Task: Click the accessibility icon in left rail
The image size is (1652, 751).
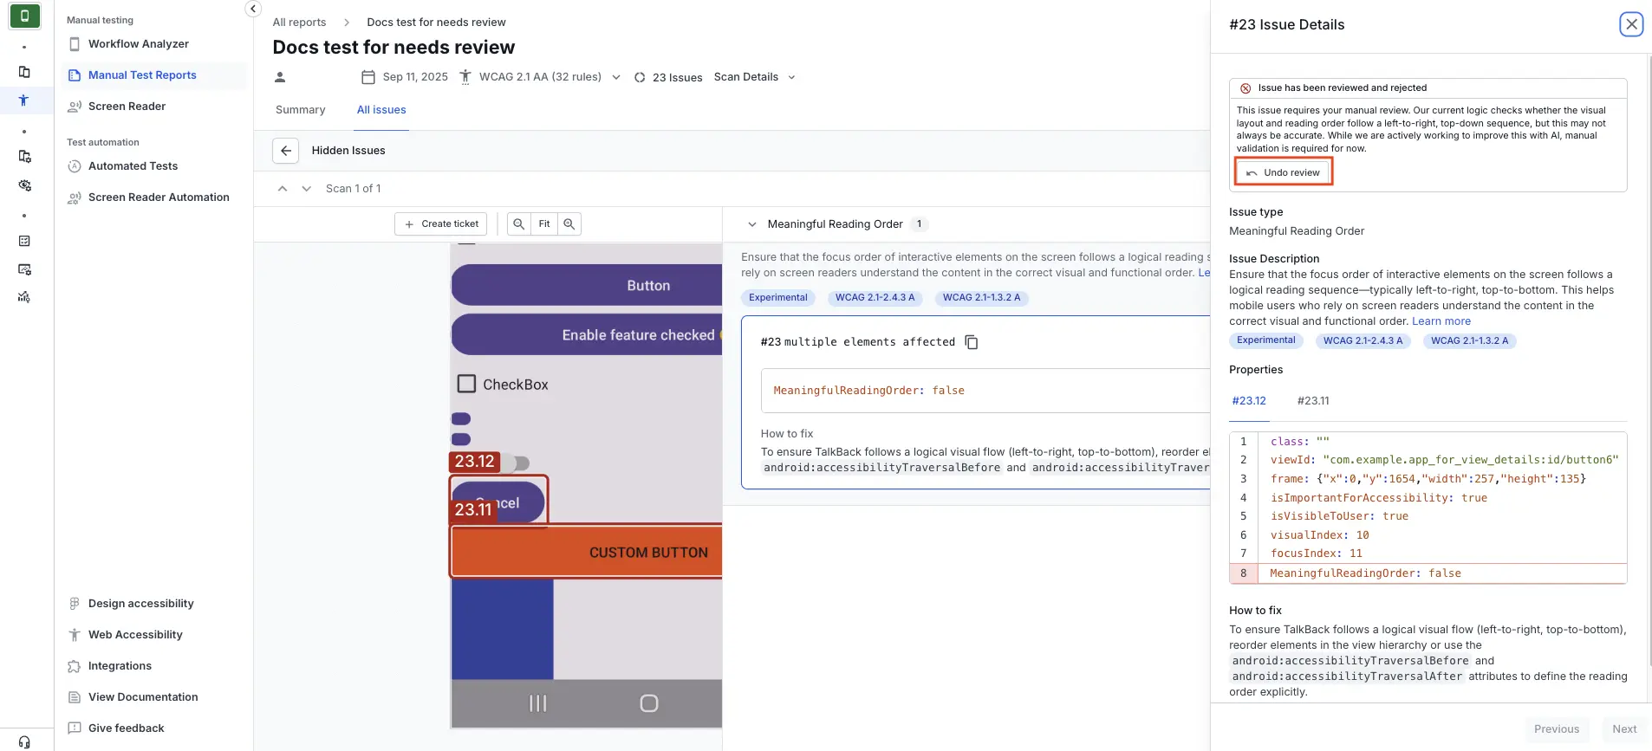Action: [24, 100]
